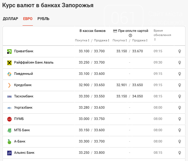The image size is (188, 161).
Task: Click the Приватбанк logo icon
Action: [x=9, y=51]
